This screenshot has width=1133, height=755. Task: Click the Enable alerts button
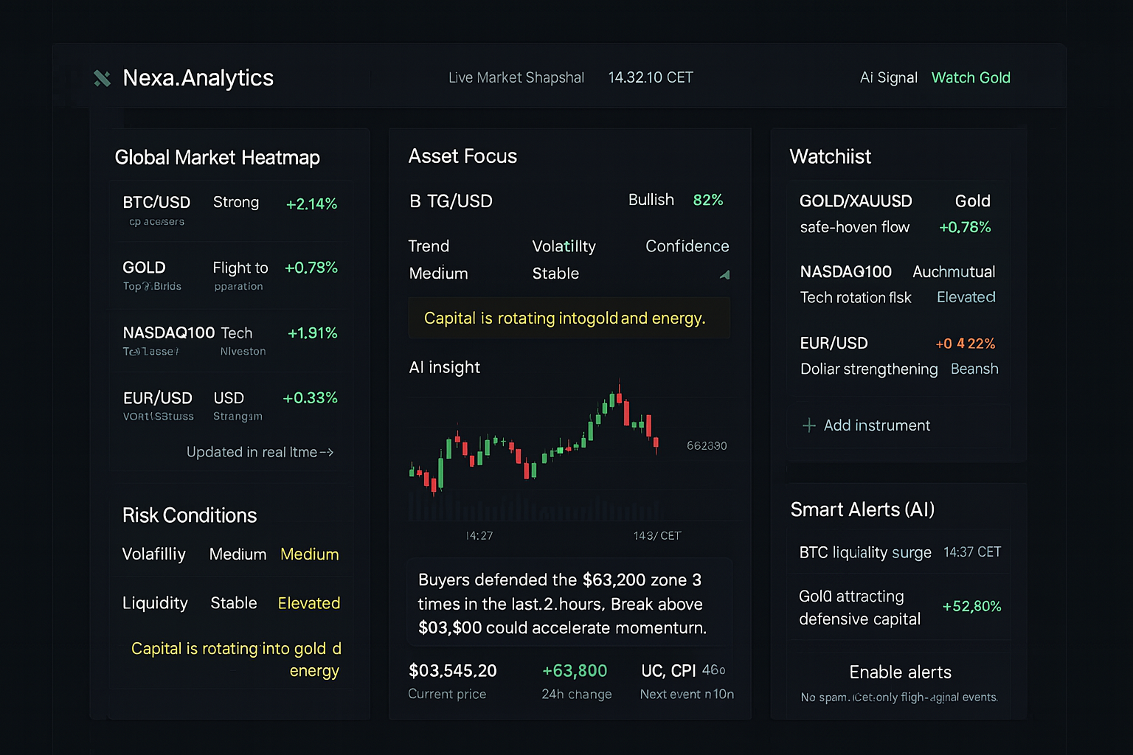900,672
